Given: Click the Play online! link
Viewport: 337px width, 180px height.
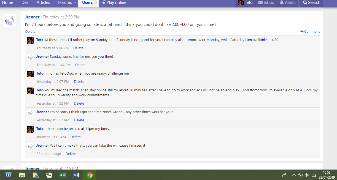Looking at the screenshot, I should (x=115, y=2).
